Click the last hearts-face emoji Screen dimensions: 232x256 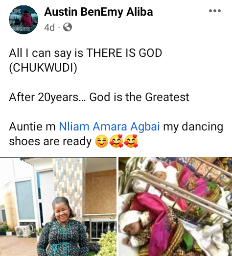pos(131,141)
